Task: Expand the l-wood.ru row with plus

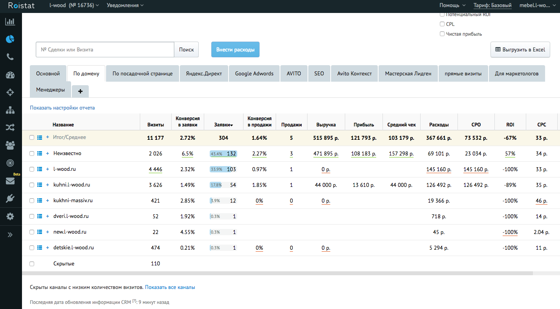Action: pyautogui.click(x=48, y=169)
